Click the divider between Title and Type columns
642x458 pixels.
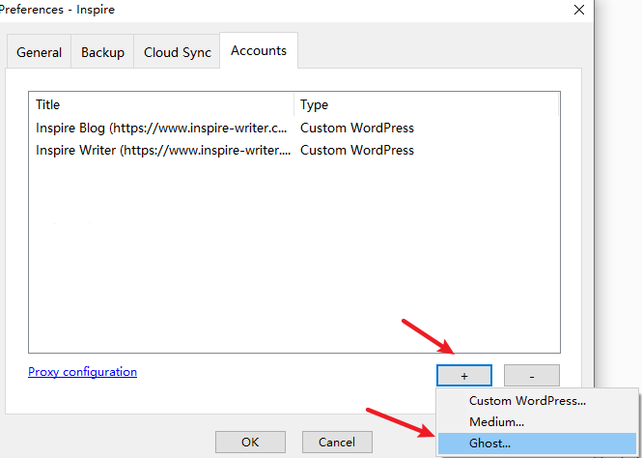click(294, 105)
